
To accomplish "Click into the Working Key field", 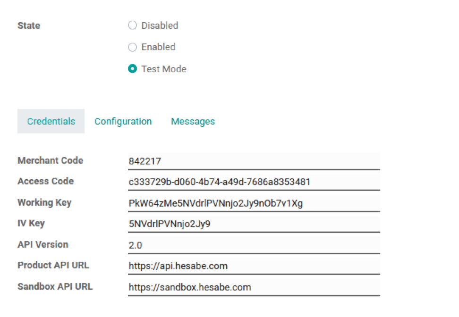I will [x=254, y=203].
